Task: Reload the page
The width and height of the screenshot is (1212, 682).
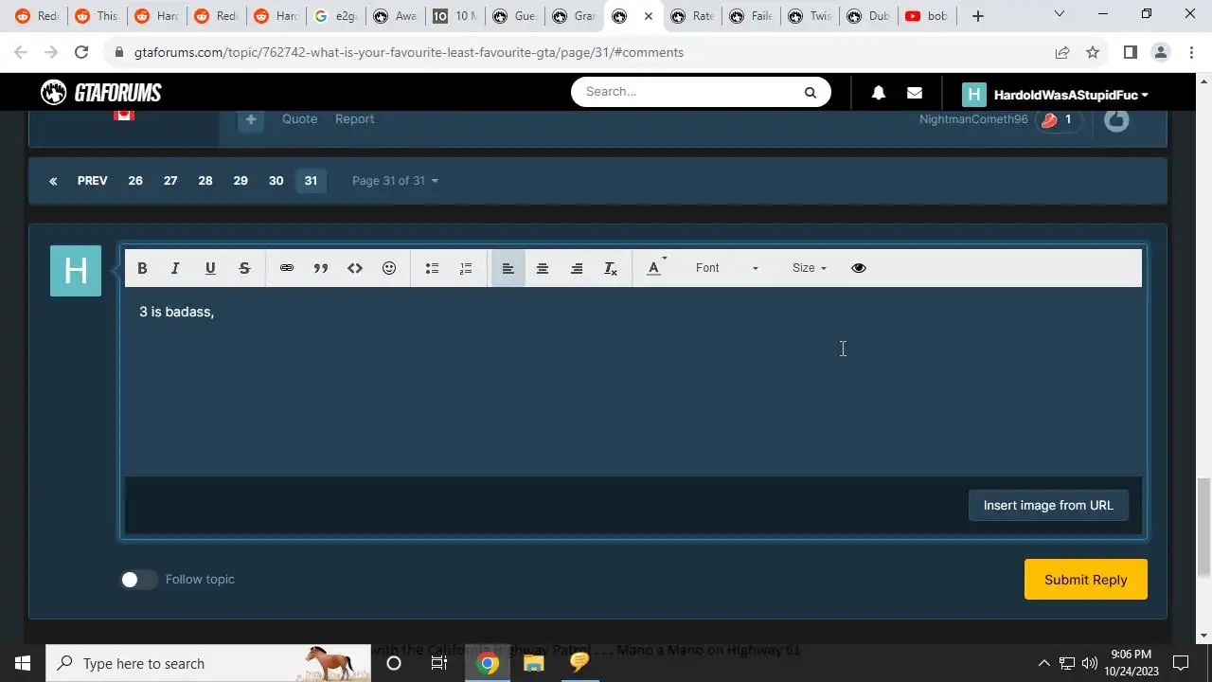Action: (81, 52)
